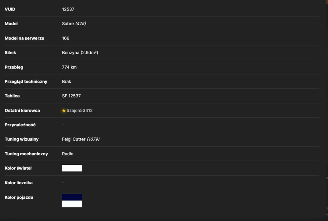Click the (1079) wheel ID text

click(x=93, y=139)
